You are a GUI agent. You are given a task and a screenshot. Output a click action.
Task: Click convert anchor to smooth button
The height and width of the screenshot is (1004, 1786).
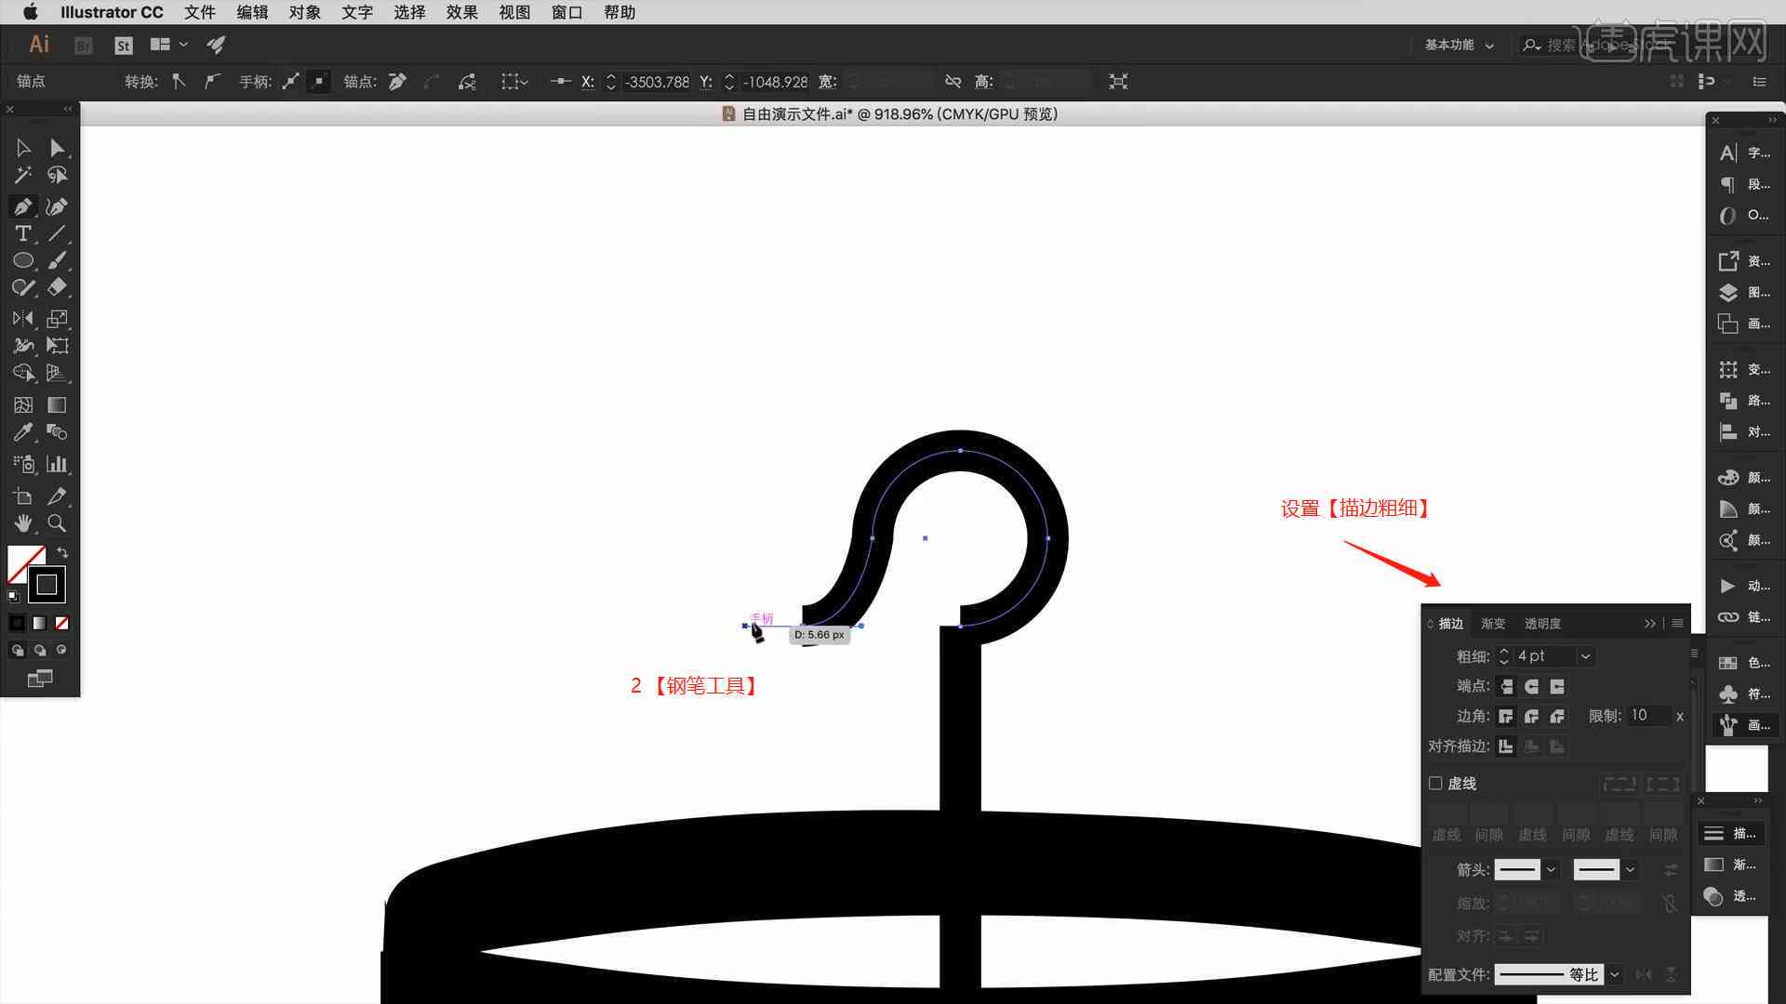tap(212, 82)
